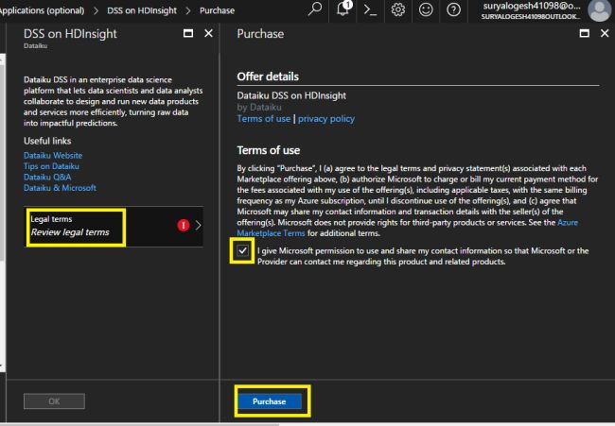Click the account email suryalogesh41098

(532, 6)
